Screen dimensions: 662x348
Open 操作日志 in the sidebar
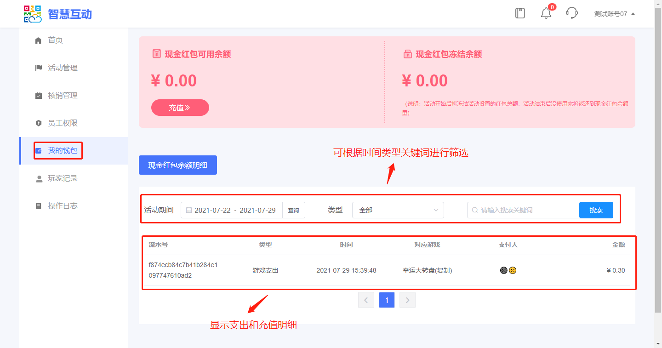coord(63,206)
